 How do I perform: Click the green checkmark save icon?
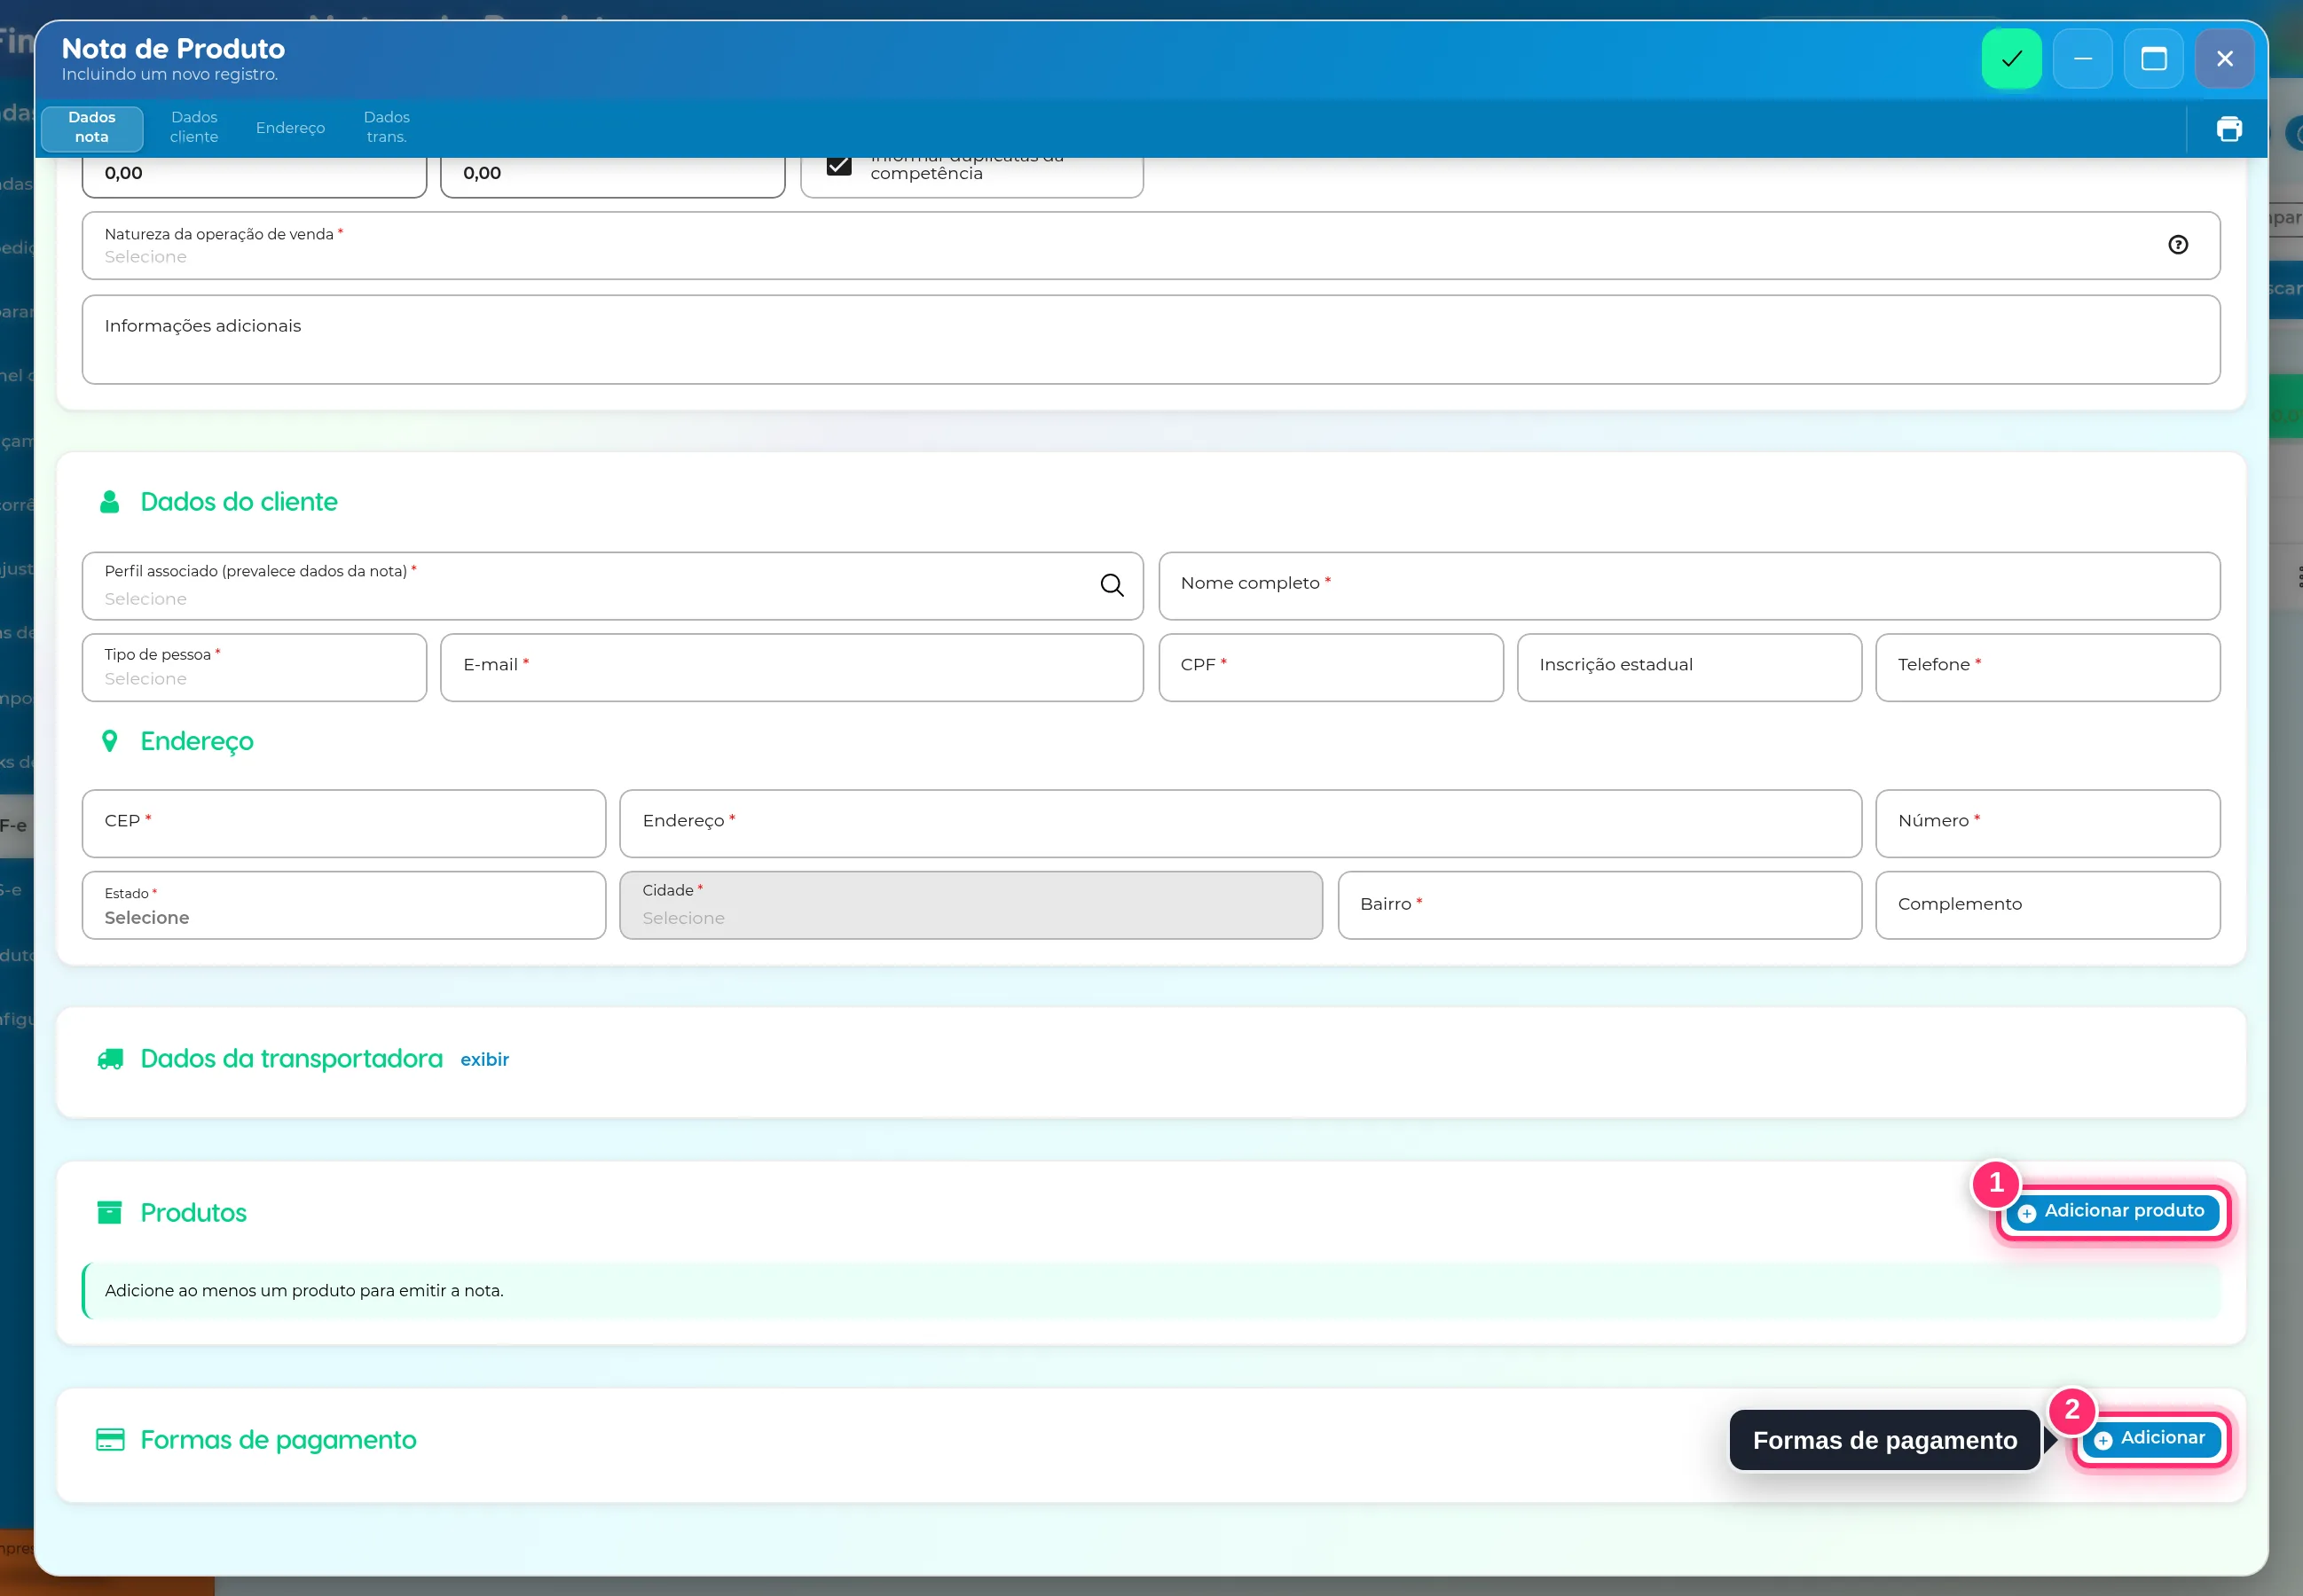point(2011,59)
